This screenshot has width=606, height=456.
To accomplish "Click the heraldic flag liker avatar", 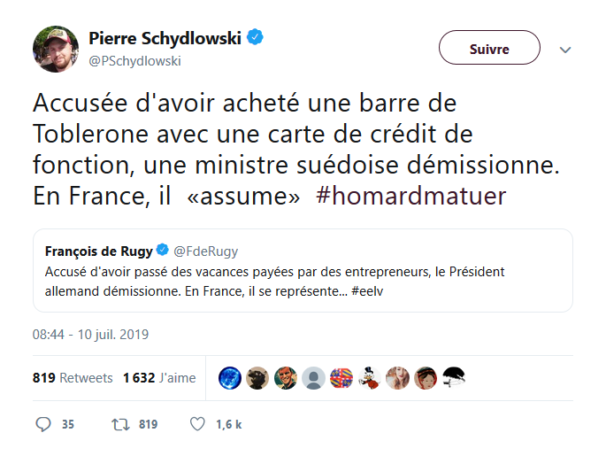I will coord(341,378).
